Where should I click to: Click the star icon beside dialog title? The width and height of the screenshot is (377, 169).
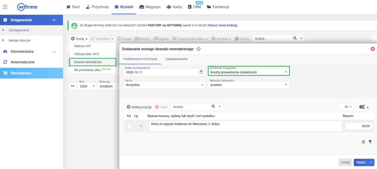[199, 49]
